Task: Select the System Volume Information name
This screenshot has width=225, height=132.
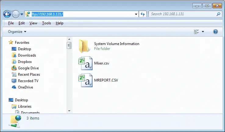Action: [x=117, y=44]
